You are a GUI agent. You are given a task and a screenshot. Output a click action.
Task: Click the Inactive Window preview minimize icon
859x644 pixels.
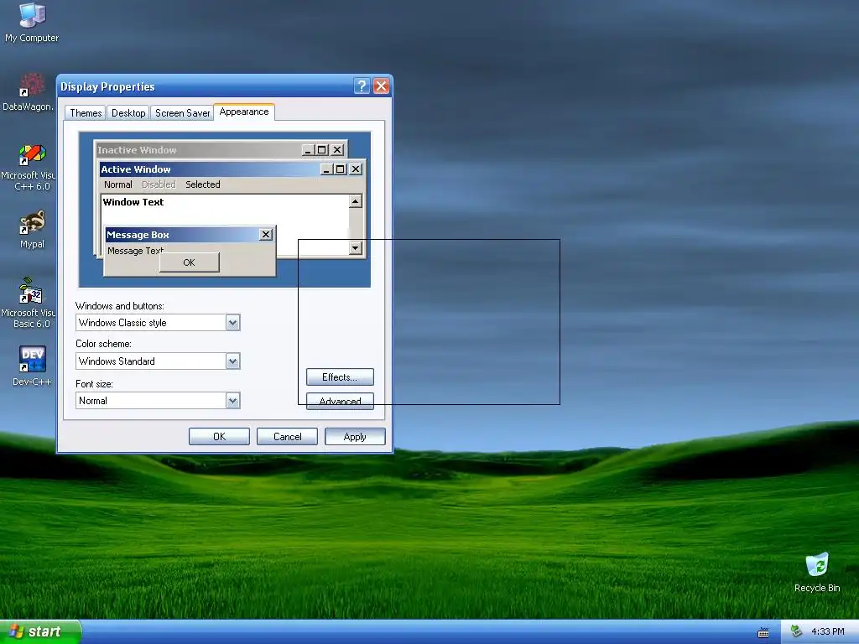click(309, 150)
